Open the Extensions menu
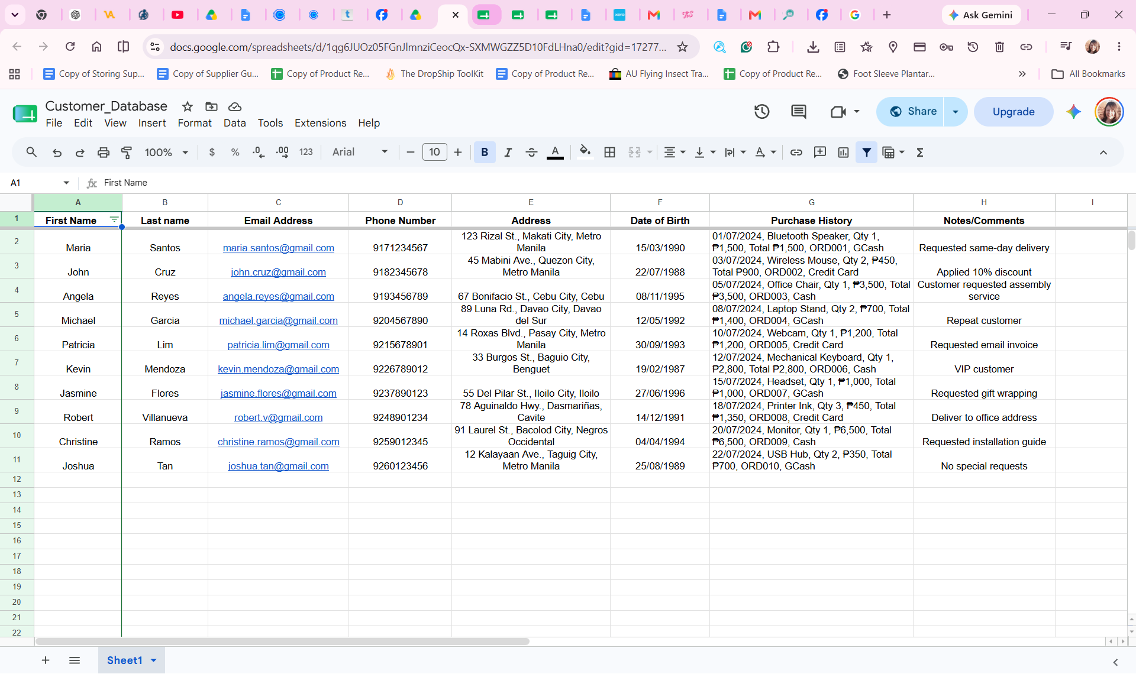 click(320, 123)
